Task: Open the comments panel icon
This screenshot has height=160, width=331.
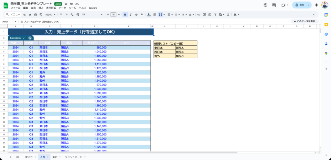Action: tap(274, 5)
